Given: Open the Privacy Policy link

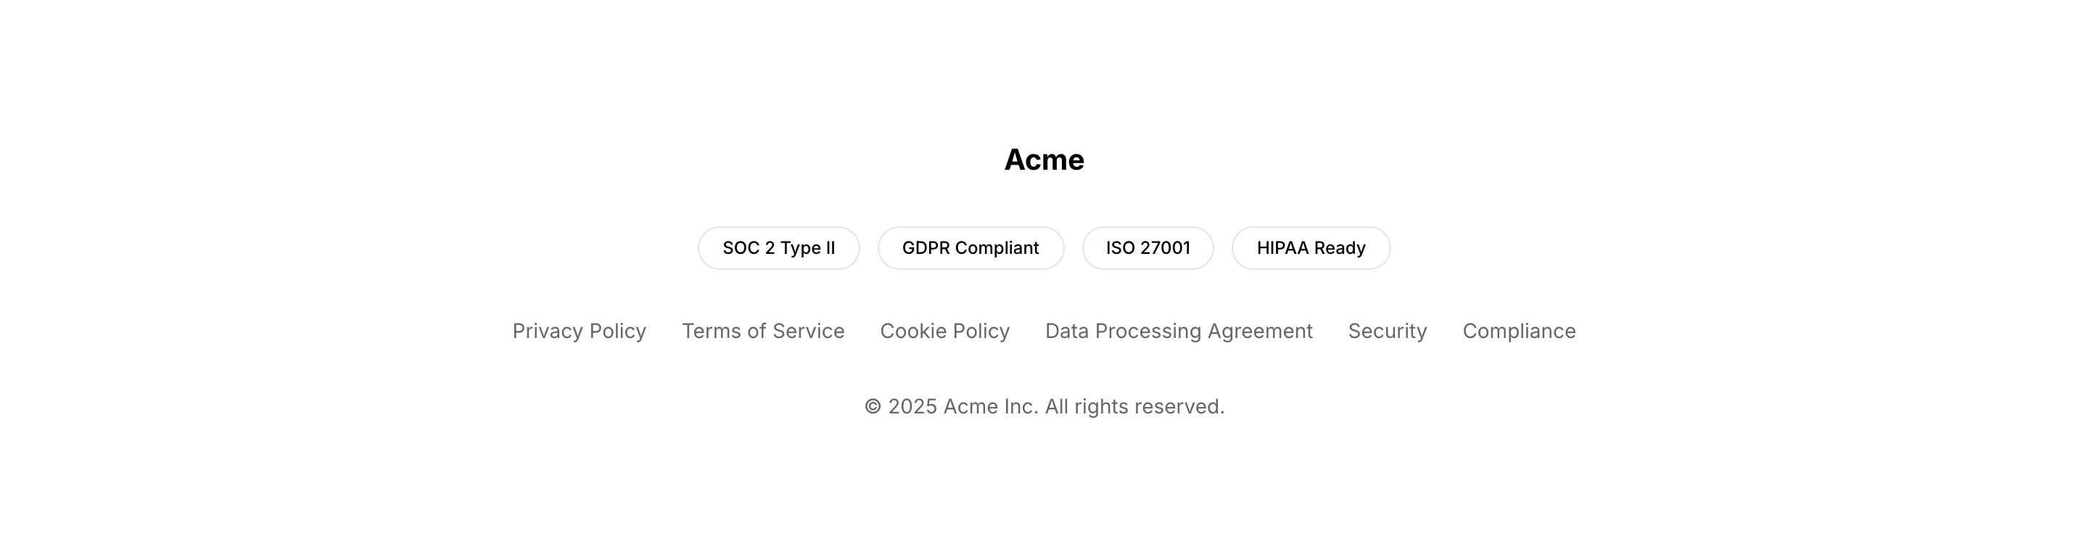Looking at the screenshot, I should [579, 332].
